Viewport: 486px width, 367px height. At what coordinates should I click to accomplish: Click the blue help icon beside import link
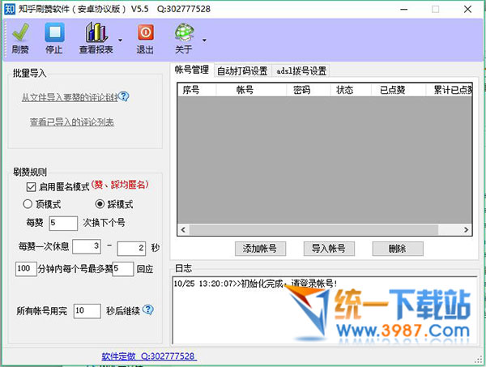pyautogui.click(x=125, y=97)
